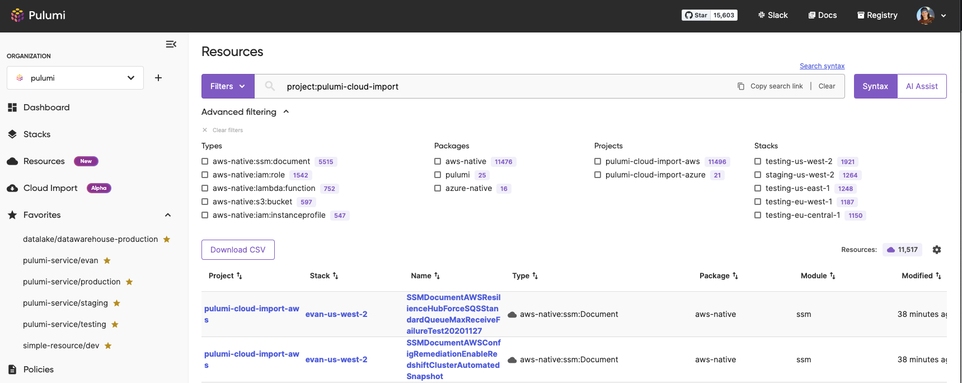
Task: Open Docs from the header
Action: (823, 15)
